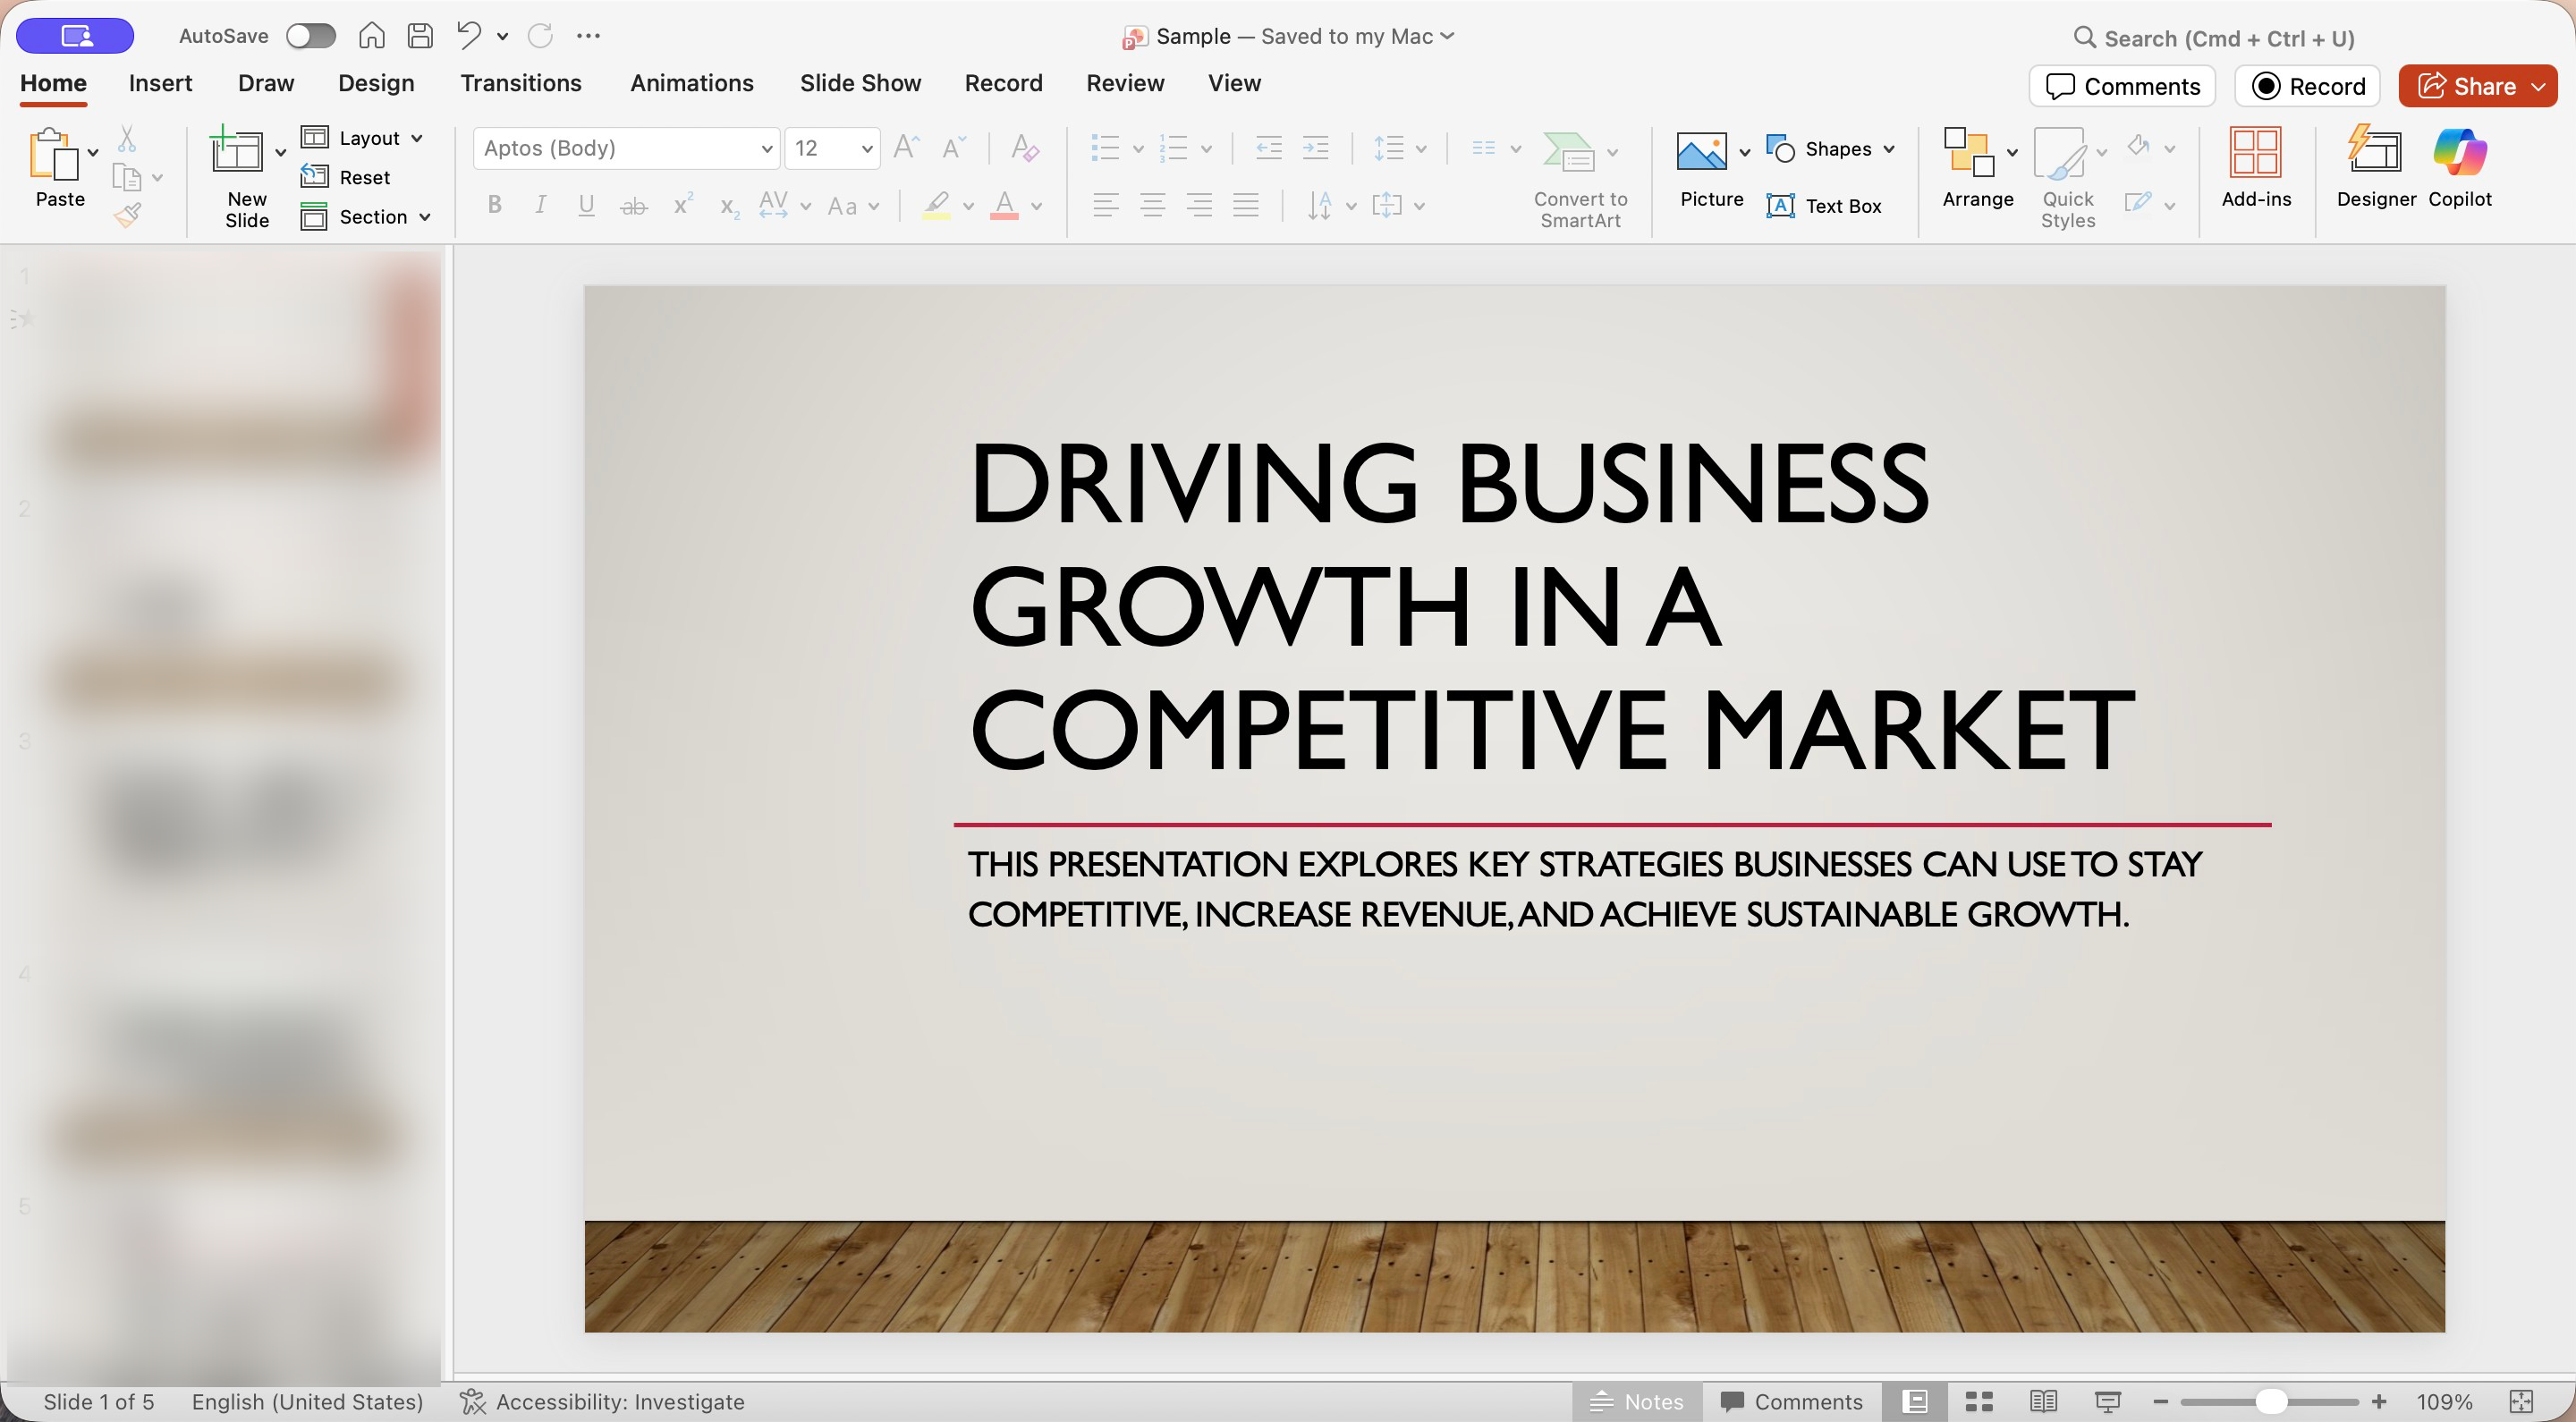Switch to Slide Sorter view icon
Viewport: 2576px width, 1422px height.
coord(1979,1401)
